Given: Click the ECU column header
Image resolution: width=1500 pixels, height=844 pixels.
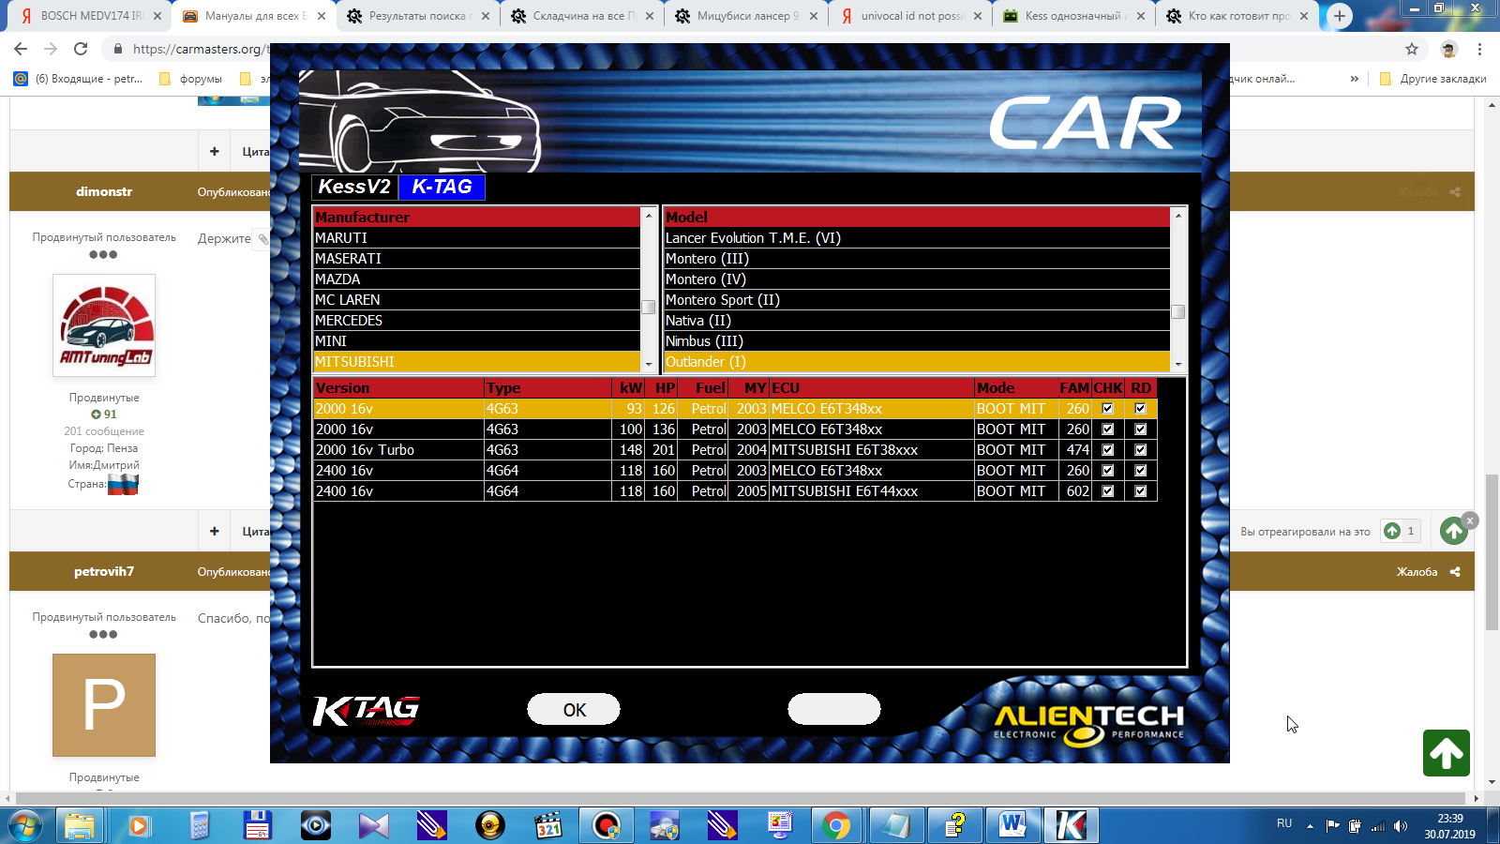Looking at the screenshot, I should [x=872, y=388].
